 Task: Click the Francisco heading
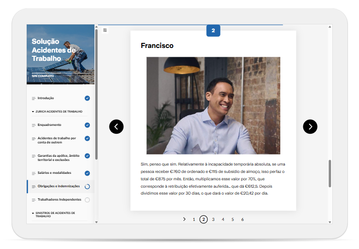(157, 46)
